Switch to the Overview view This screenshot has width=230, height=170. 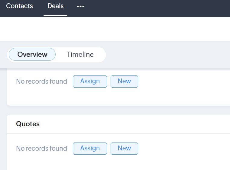32,55
